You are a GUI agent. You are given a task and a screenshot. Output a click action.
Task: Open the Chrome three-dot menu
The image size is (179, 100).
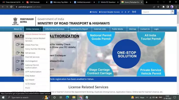(x=176, y=7)
